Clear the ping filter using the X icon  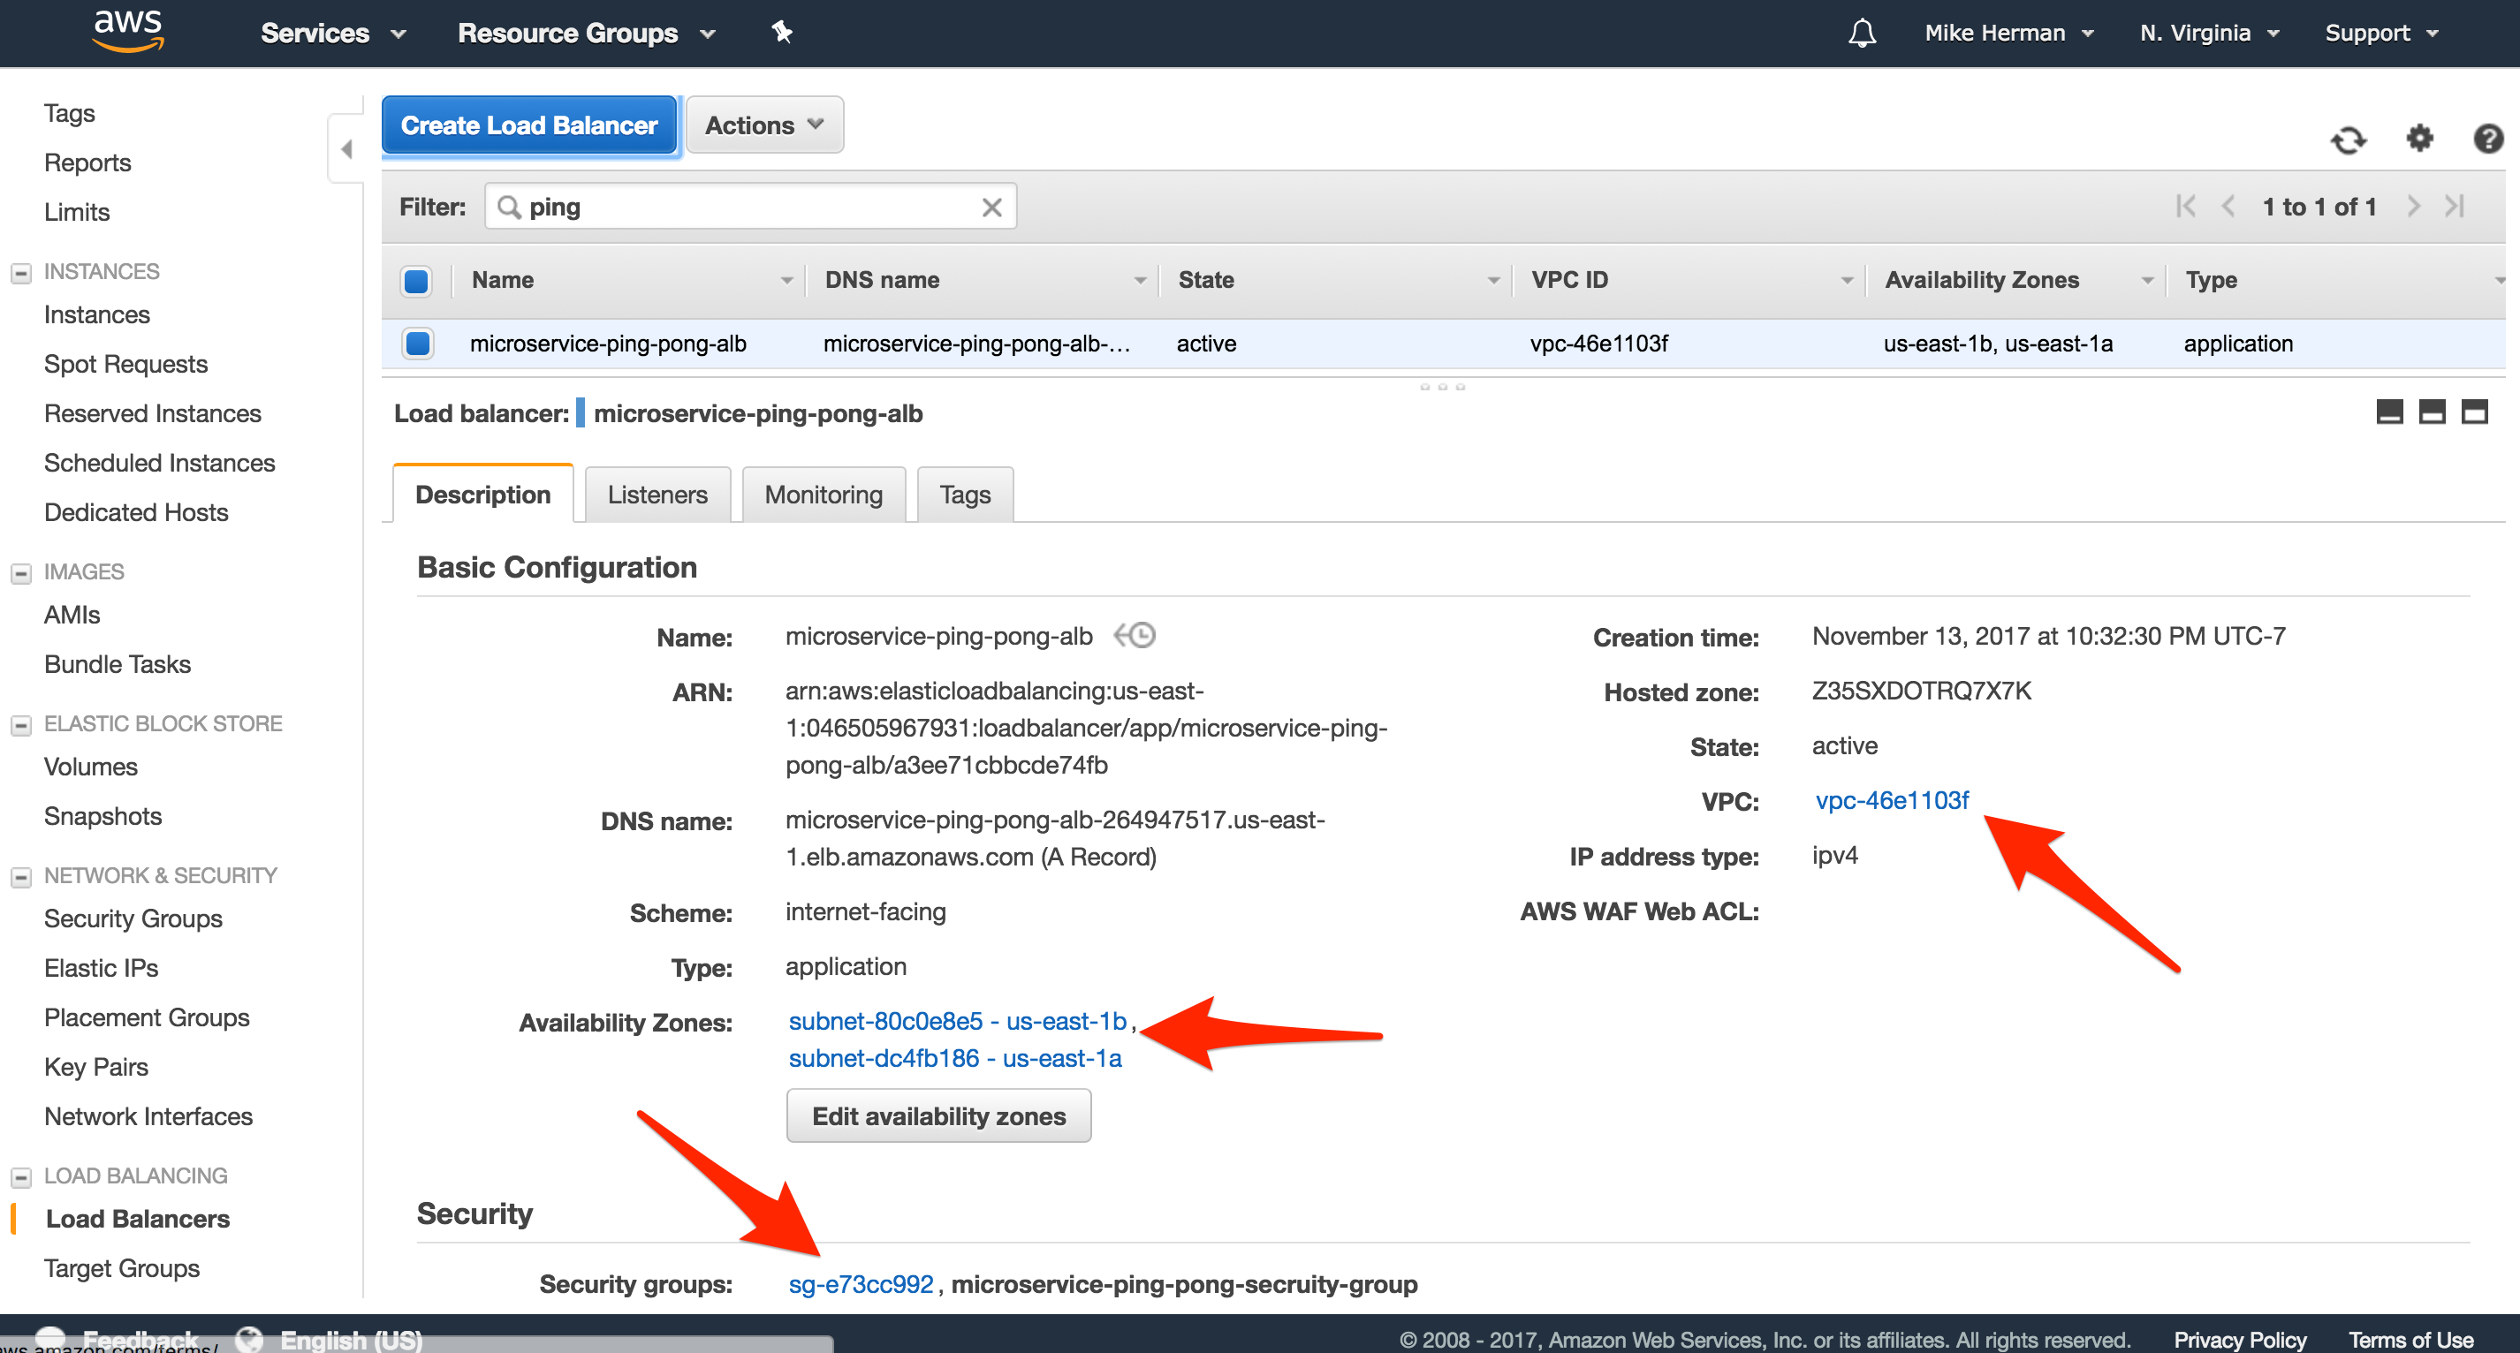click(x=991, y=207)
